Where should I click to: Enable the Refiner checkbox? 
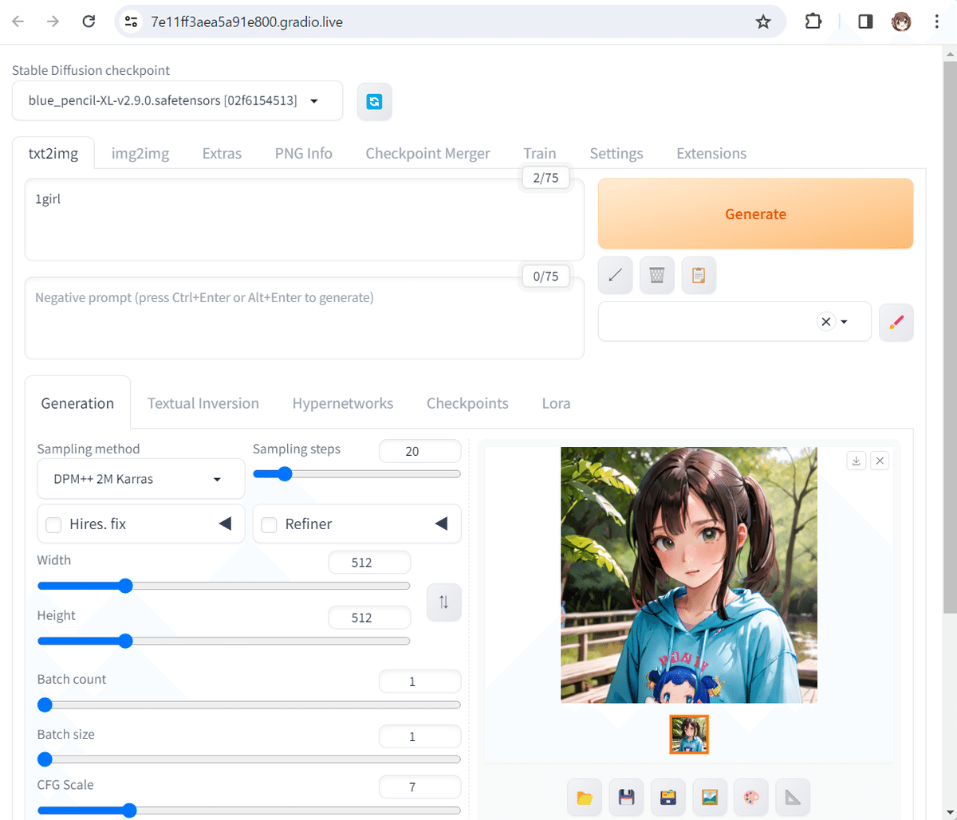coord(270,524)
